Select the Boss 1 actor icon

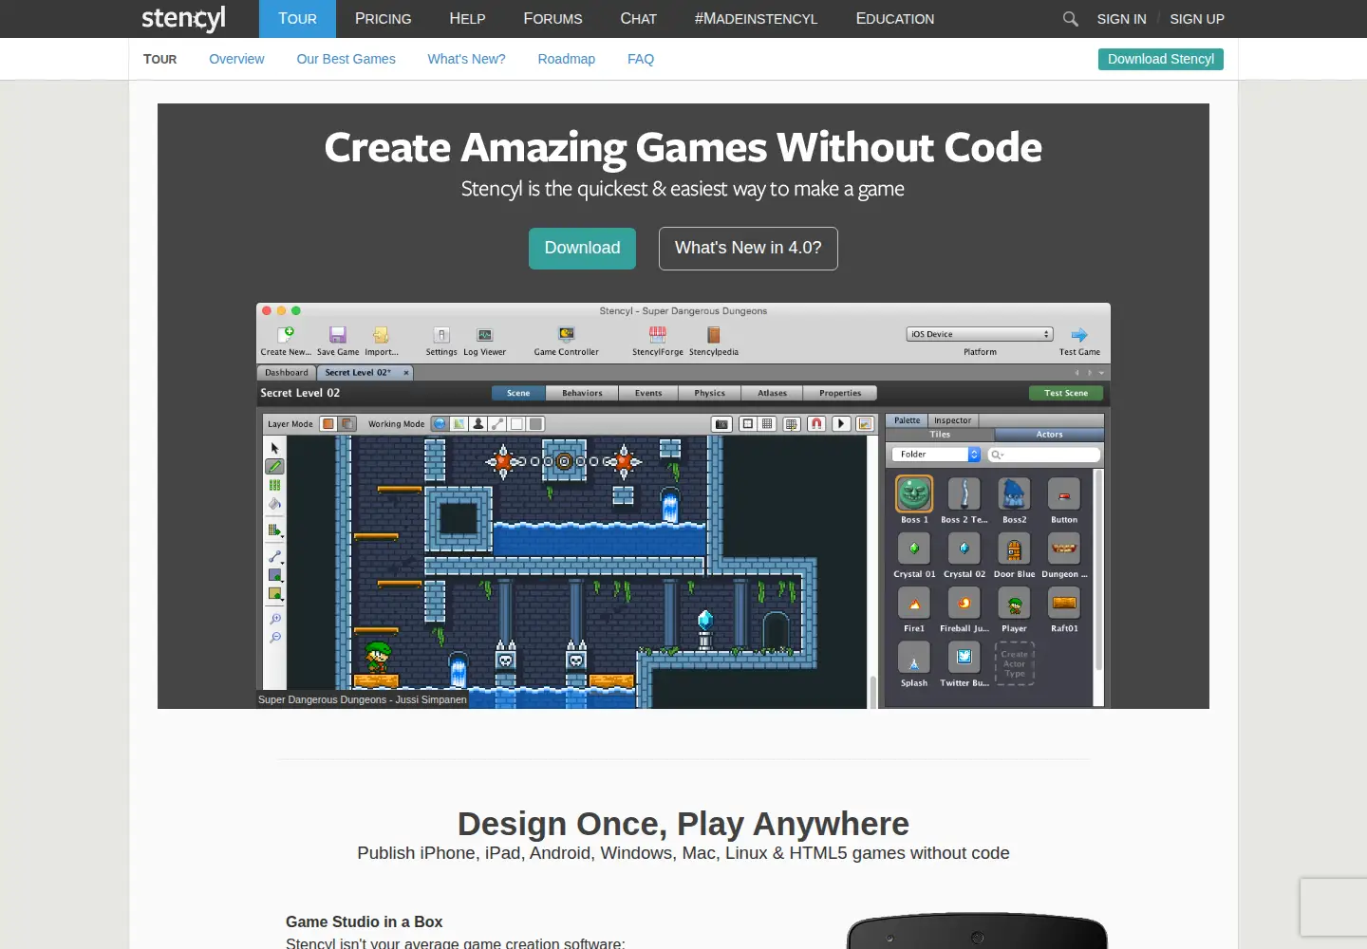(914, 493)
